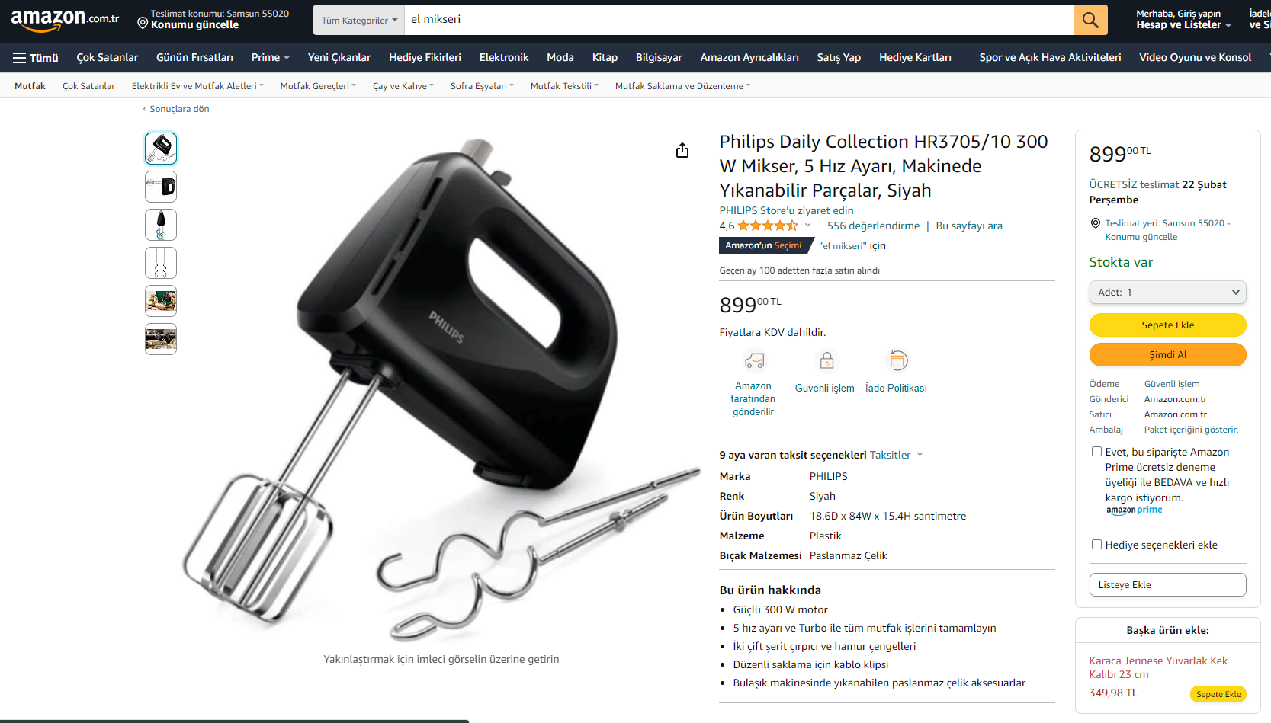Open the Amazon.com.tr home logo
The width and height of the screenshot is (1271, 723).
(x=65, y=20)
